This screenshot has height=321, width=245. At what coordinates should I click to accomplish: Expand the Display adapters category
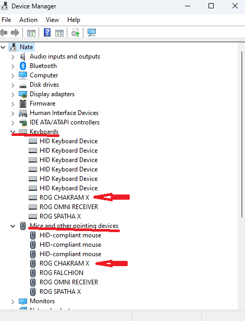pos(13,95)
